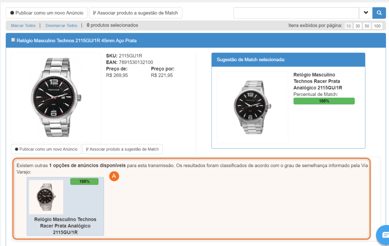Click the SKU value 2115GU1R
389x246 pixels.
tap(131, 56)
